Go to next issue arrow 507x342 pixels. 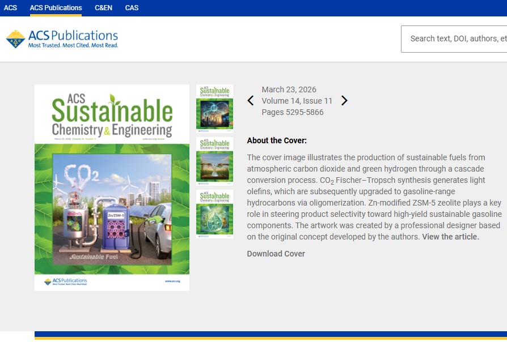pyautogui.click(x=344, y=101)
